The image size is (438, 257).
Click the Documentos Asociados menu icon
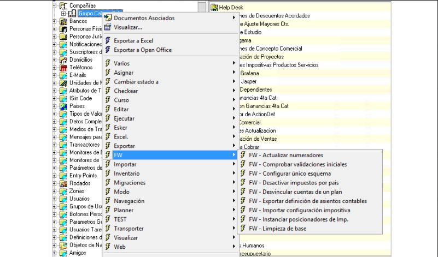pos(108,18)
